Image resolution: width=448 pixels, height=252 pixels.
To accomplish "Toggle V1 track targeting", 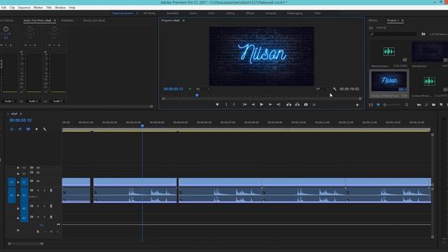I will pyautogui.click(x=24, y=182).
